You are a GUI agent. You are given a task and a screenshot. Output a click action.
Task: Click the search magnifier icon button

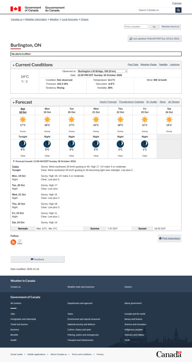click(179, 10)
